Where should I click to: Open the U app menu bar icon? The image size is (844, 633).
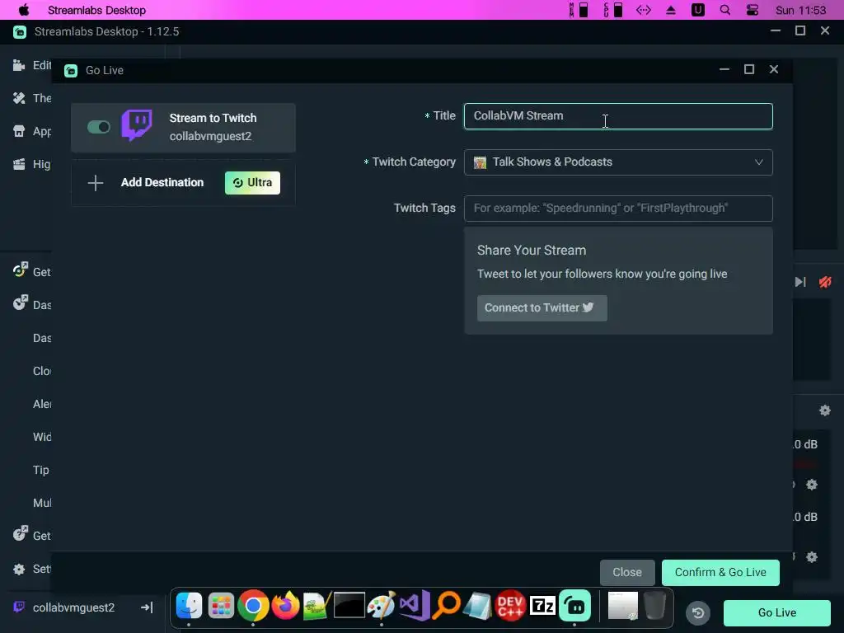(x=697, y=10)
